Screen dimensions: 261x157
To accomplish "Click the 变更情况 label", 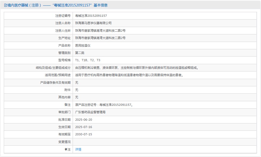I will [x=65, y=142].
